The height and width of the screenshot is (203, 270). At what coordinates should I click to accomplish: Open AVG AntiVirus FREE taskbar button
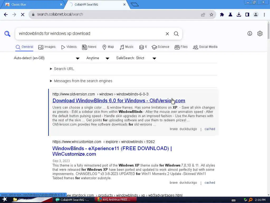click(x=115, y=200)
